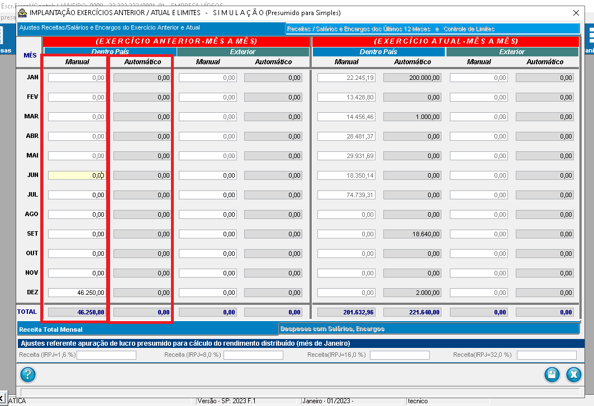Click JUN manual field showing 18.350,14
The image size is (594, 406).
[346, 175]
